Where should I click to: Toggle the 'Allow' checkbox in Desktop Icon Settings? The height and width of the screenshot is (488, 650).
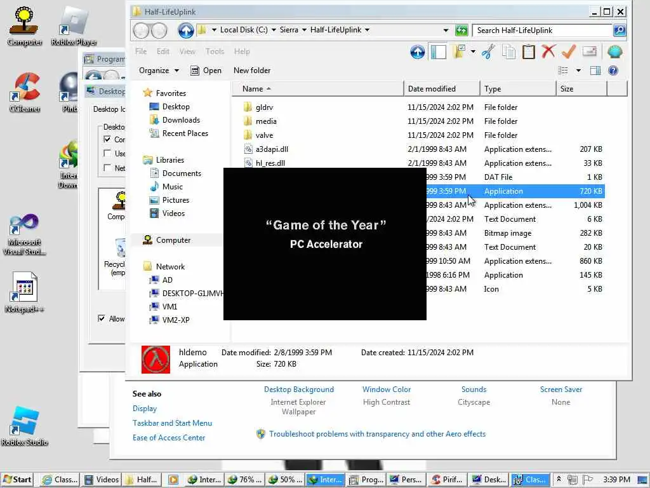click(x=102, y=318)
